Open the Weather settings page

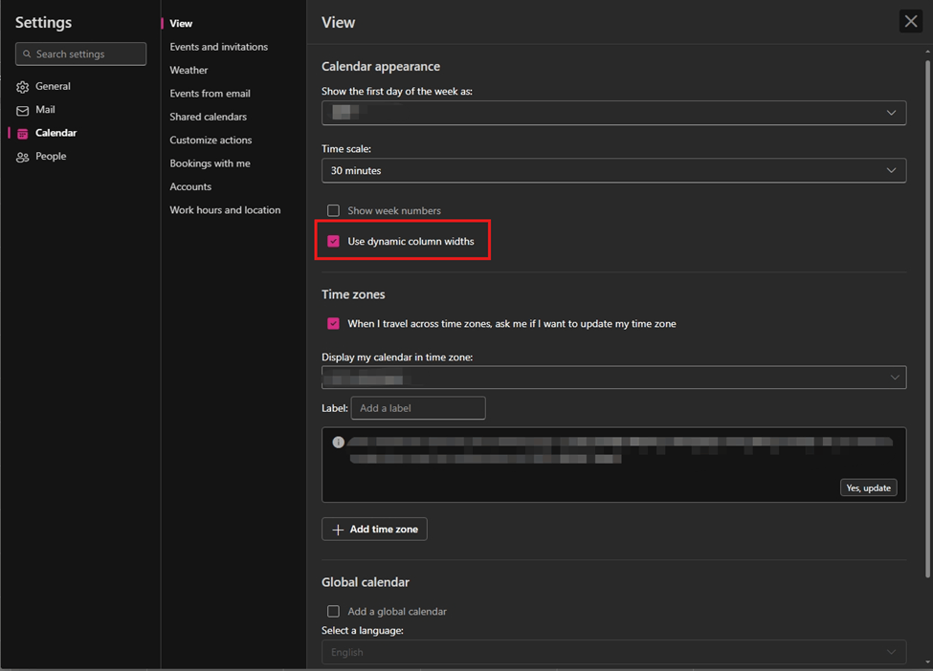click(189, 70)
